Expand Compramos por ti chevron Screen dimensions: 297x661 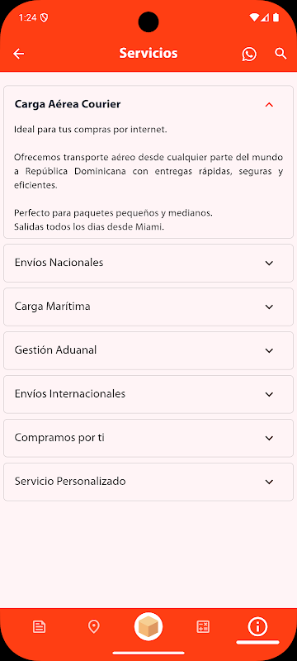point(269,439)
